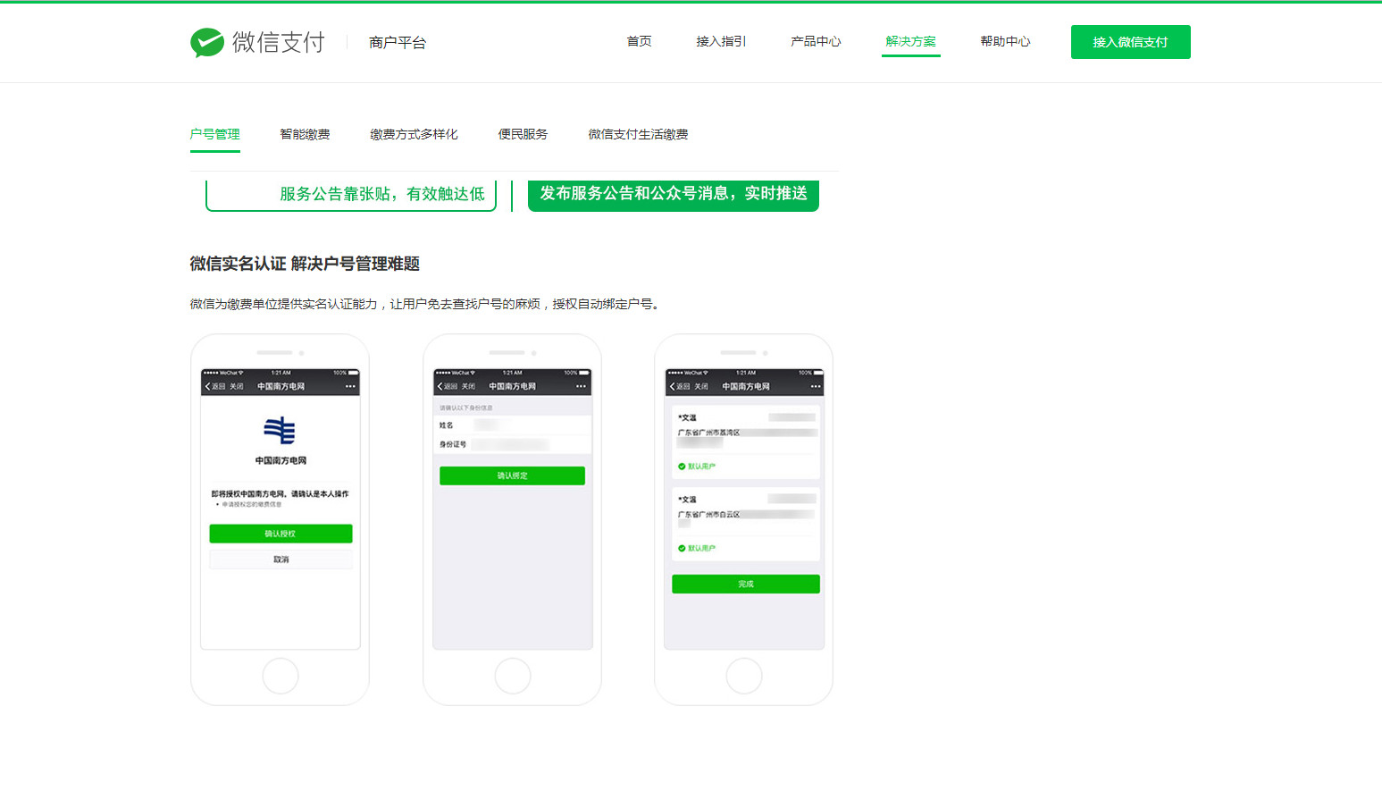This screenshot has width=1382, height=799.
Task: Open the 微信支付生活缴费 tab
Action: coord(638,134)
